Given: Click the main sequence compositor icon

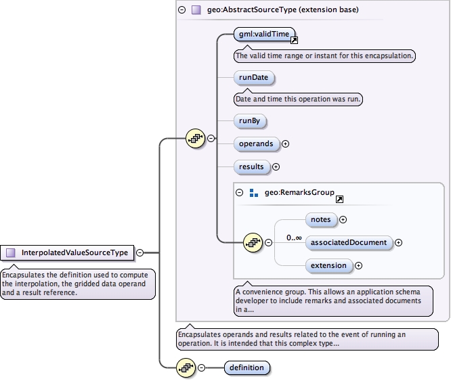Looking at the screenshot, I should coord(195,139).
